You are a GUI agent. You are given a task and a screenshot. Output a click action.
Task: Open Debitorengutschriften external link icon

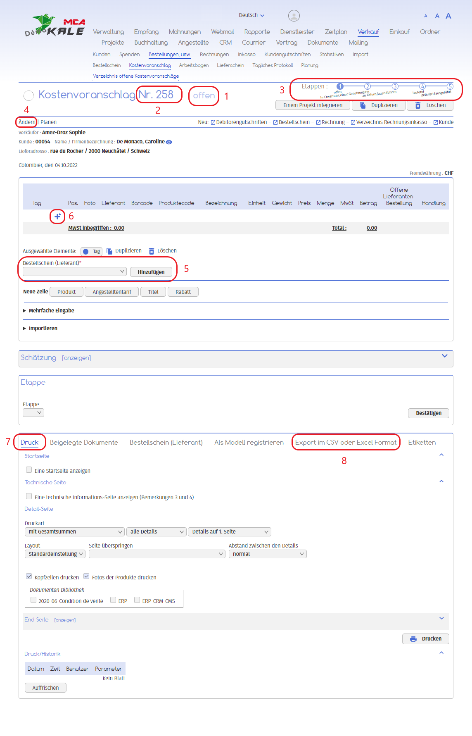213,122
